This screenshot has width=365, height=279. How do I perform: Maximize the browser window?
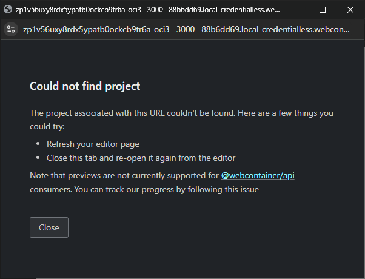pyautogui.click(x=323, y=10)
